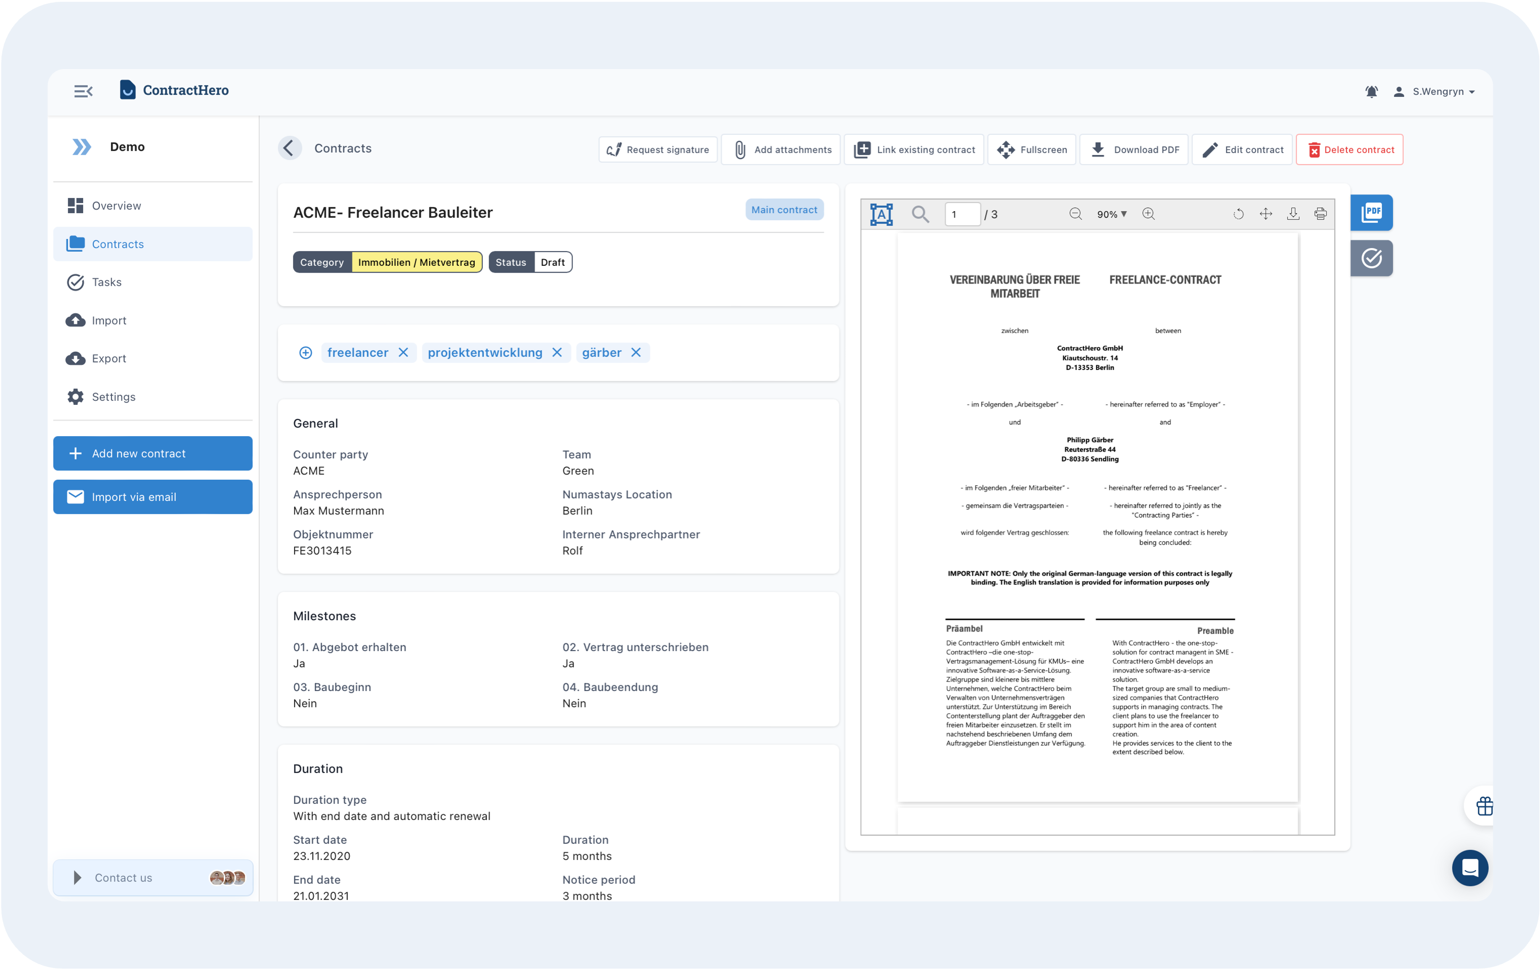Open the tasks checkmark side tab
The image size is (1540, 970).
coord(1372,258)
